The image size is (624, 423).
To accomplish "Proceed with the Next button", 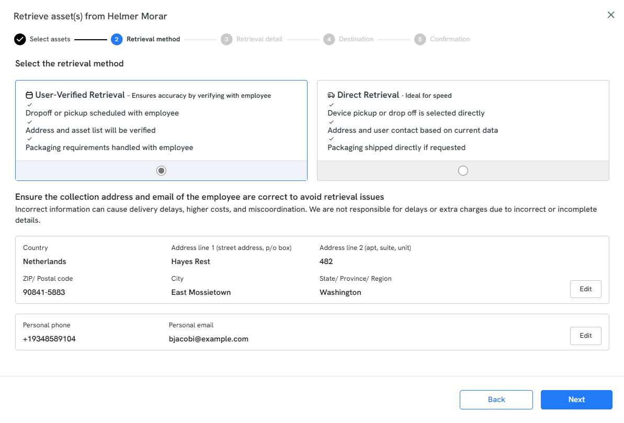I will click(576, 399).
